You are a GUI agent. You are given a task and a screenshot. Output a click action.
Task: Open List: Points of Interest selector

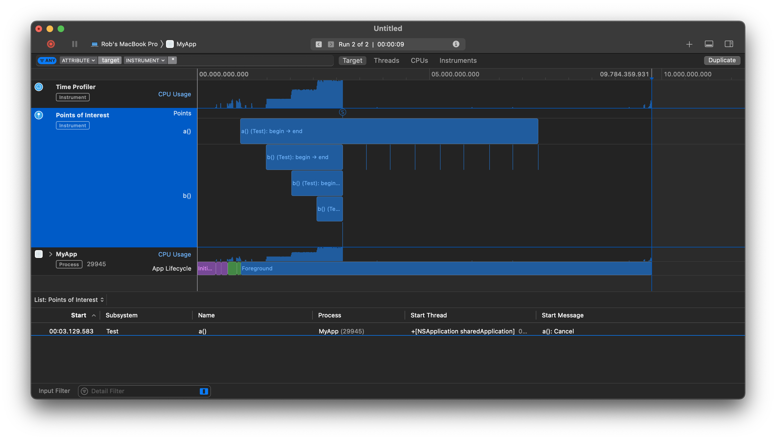[69, 300]
